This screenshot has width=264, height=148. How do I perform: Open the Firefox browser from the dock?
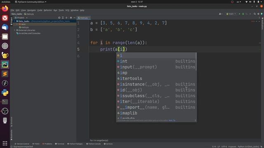[x=5, y=8]
